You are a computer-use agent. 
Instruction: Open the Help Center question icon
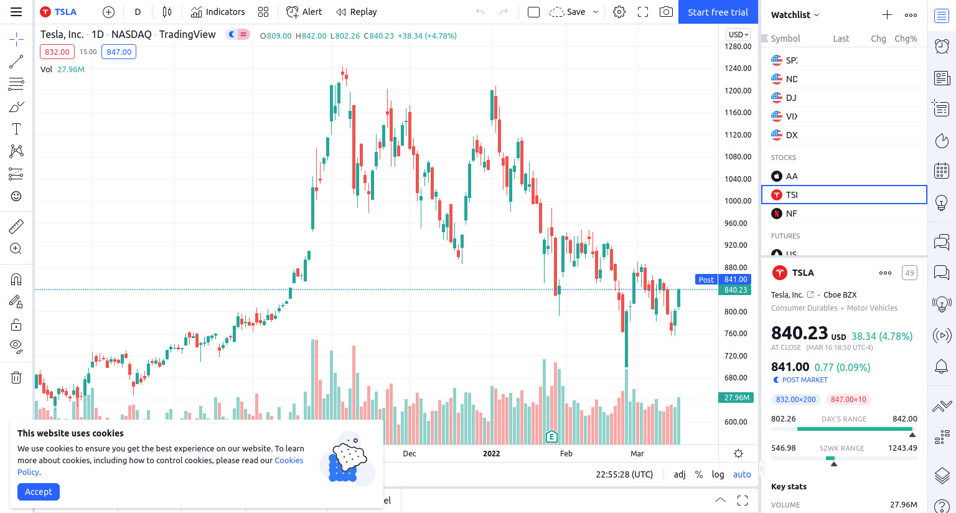point(942,507)
